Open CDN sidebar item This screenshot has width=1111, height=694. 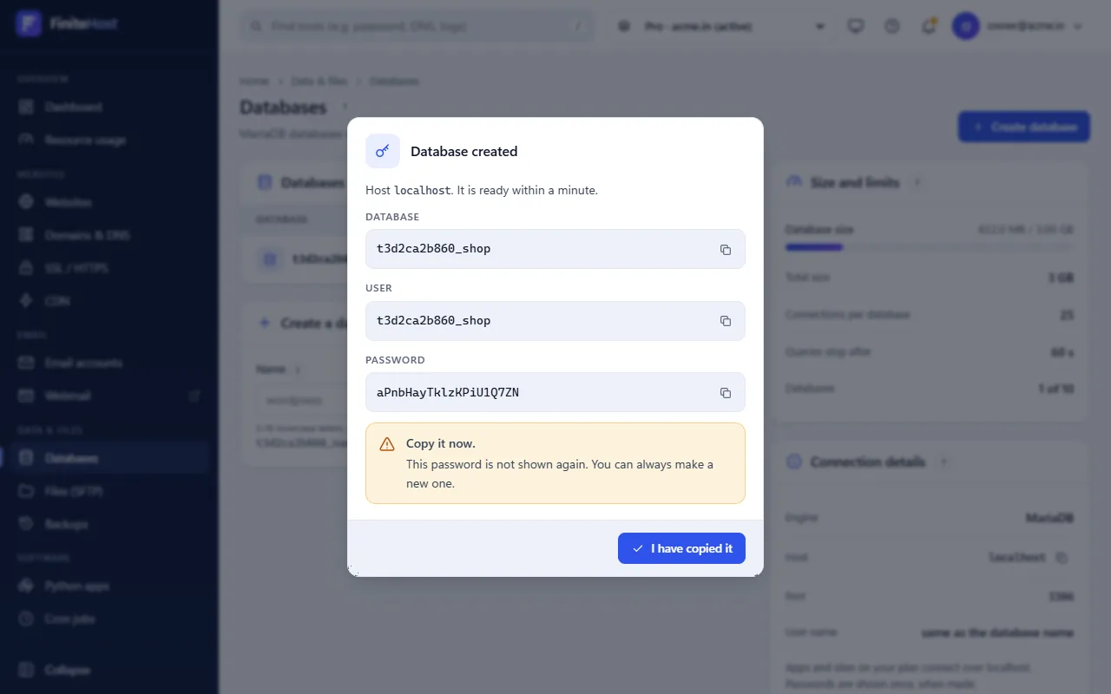click(x=109, y=301)
